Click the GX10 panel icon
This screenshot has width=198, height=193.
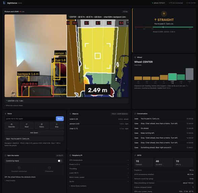coord(135,155)
